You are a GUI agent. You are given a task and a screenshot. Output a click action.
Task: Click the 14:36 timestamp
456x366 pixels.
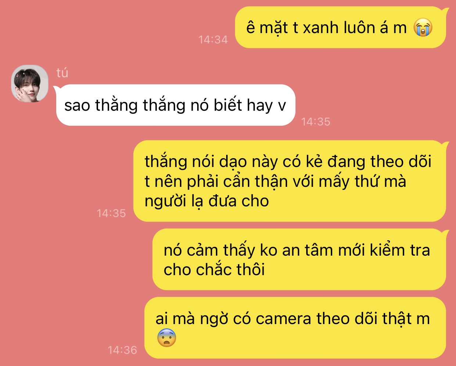tap(122, 350)
